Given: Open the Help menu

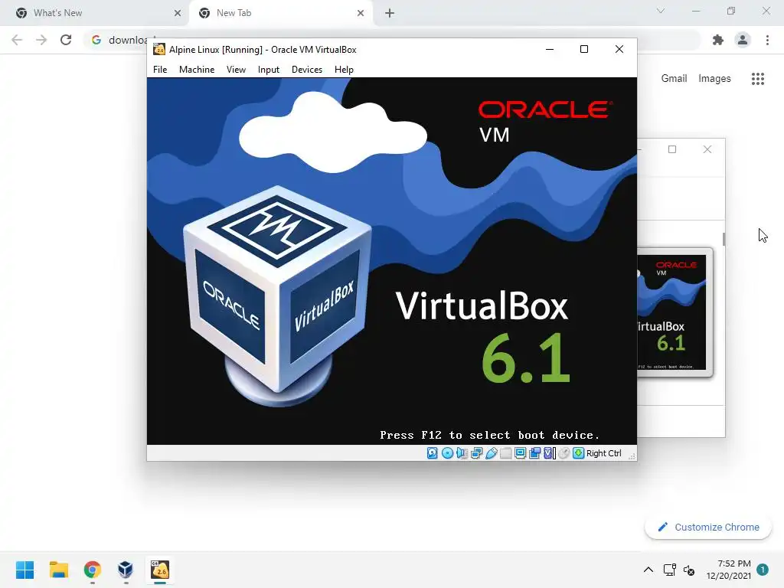Looking at the screenshot, I should point(344,70).
